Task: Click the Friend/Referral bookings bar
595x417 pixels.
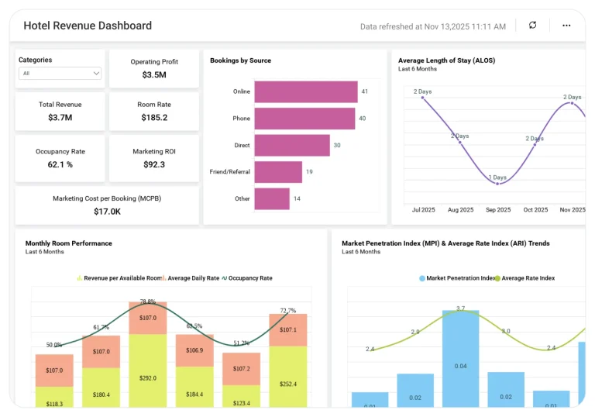Action: tap(278, 172)
